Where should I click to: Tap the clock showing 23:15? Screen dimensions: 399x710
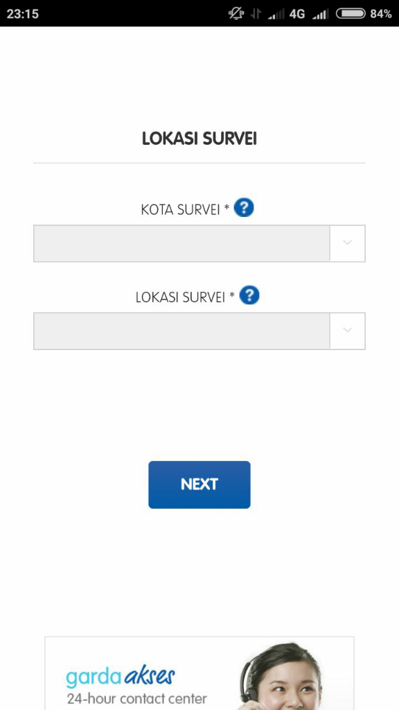[x=23, y=14]
